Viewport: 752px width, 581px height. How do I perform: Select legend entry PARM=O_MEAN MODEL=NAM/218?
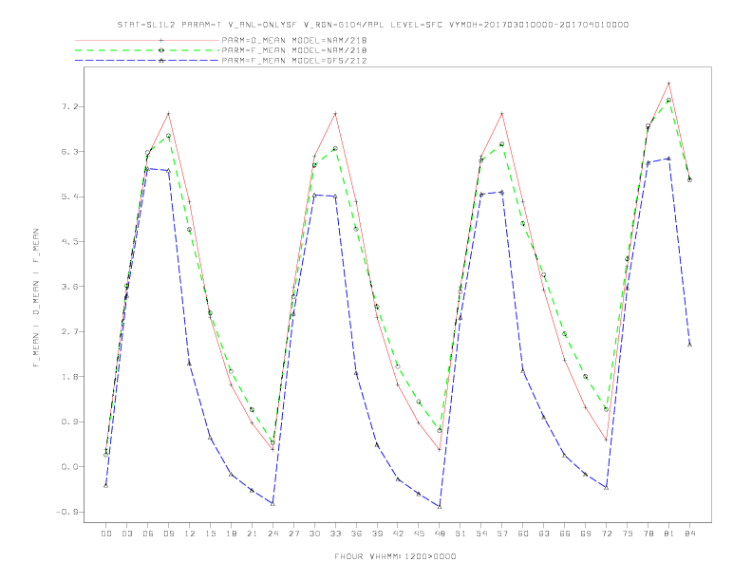[x=294, y=40]
